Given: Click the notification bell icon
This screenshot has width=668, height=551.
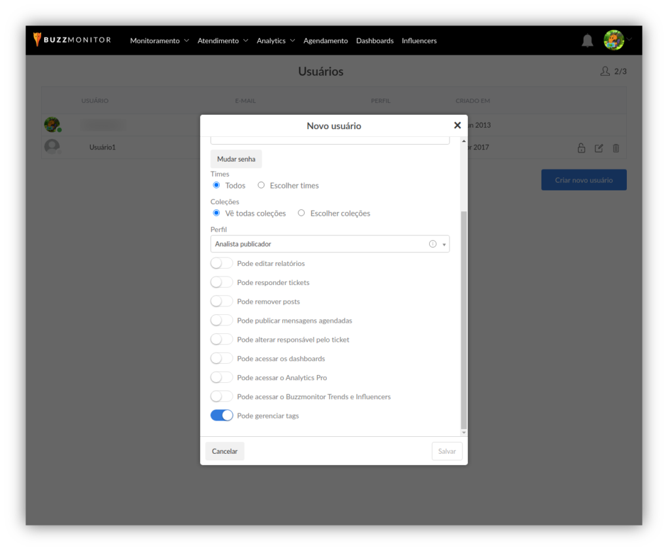Looking at the screenshot, I should [587, 40].
